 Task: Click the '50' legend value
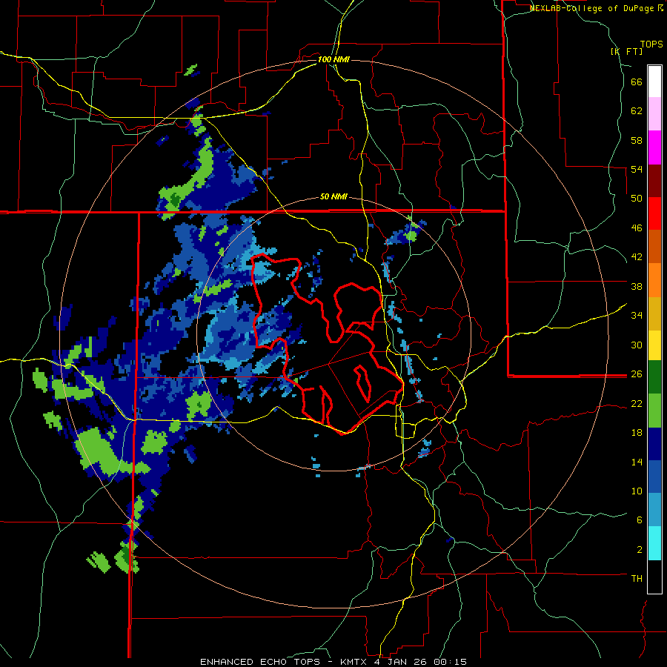coord(637,198)
